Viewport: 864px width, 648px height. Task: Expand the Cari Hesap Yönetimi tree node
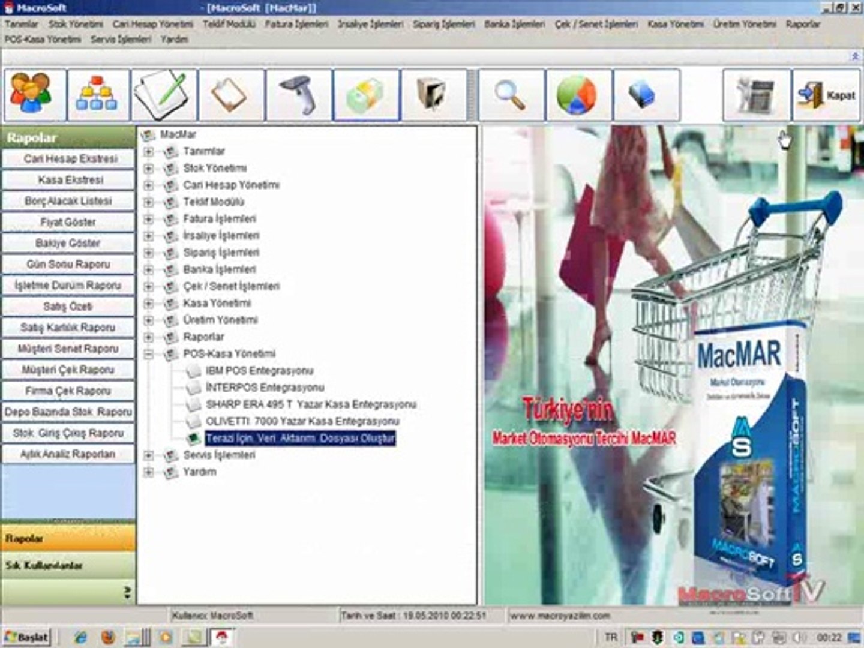pyautogui.click(x=148, y=185)
